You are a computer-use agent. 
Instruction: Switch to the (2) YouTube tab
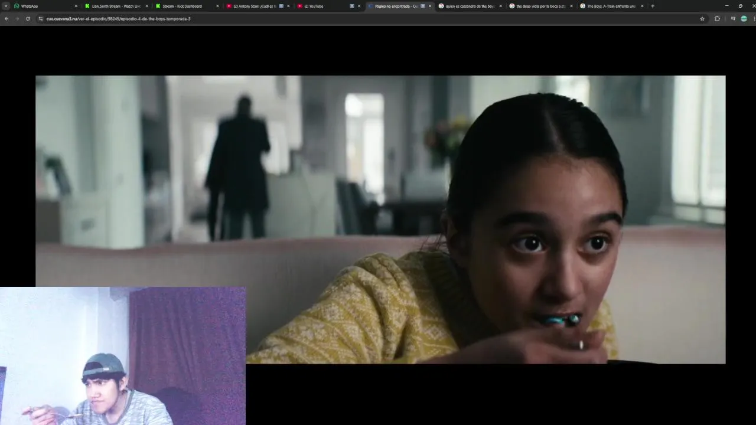(329, 6)
